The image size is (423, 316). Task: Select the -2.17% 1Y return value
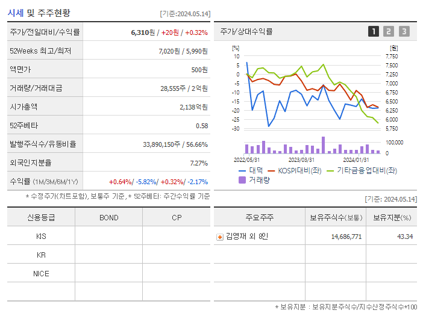click(198, 182)
